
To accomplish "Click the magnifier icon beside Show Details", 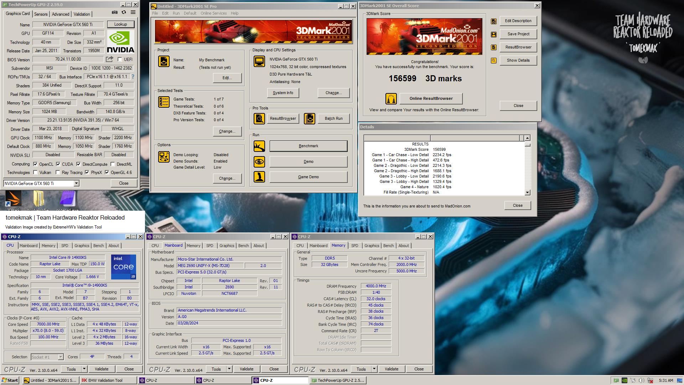I will click(494, 61).
